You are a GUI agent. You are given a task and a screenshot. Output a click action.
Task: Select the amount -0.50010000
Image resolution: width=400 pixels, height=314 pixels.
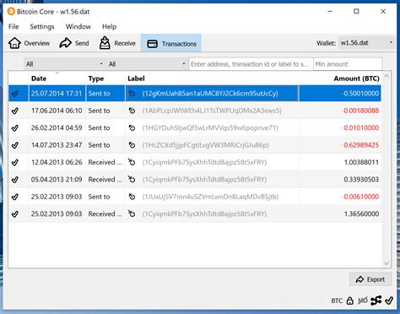(360, 94)
